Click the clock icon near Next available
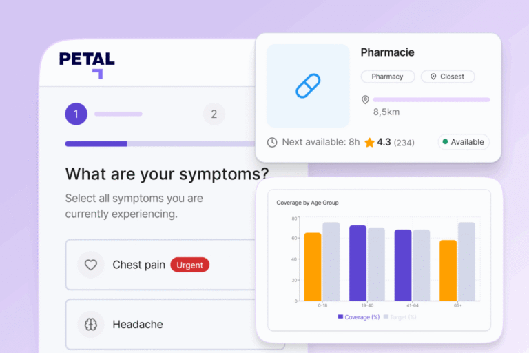 click(272, 142)
